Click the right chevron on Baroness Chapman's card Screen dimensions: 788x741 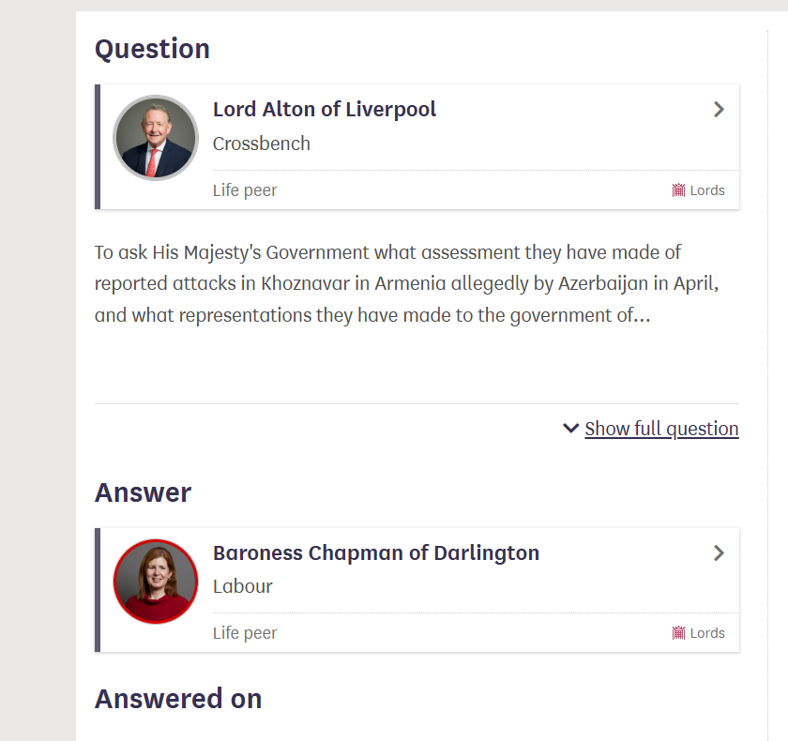click(719, 553)
